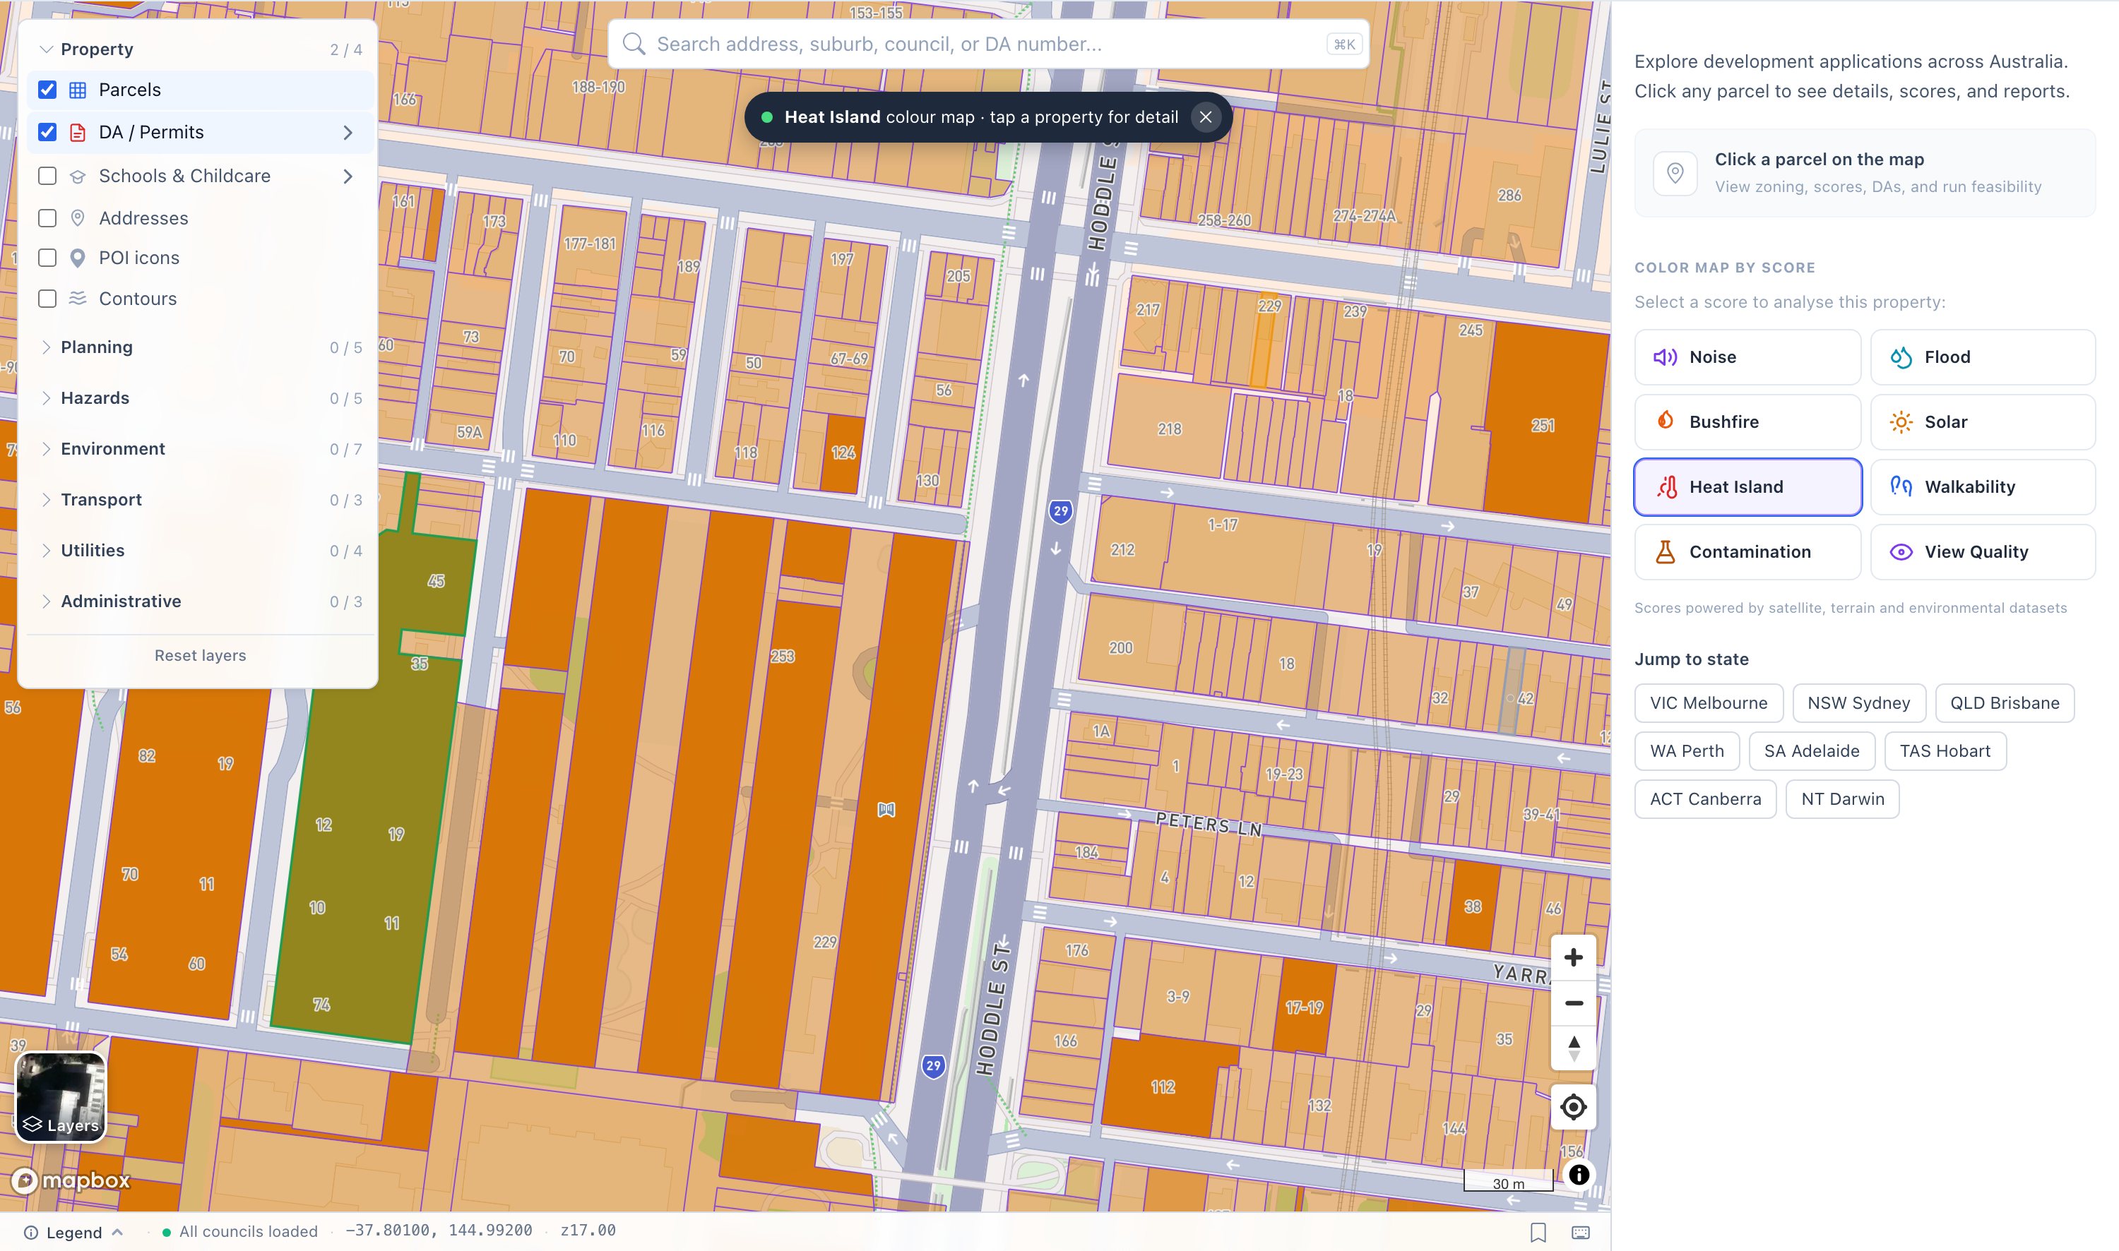Enable the Schools & Childcare checkbox

tap(47, 176)
